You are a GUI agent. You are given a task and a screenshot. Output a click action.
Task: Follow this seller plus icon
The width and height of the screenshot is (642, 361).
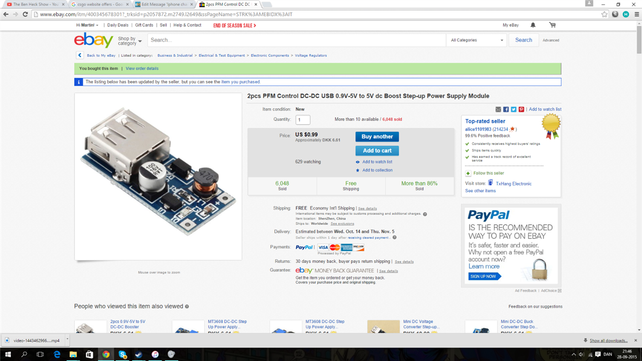pyautogui.click(x=468, y=173)
